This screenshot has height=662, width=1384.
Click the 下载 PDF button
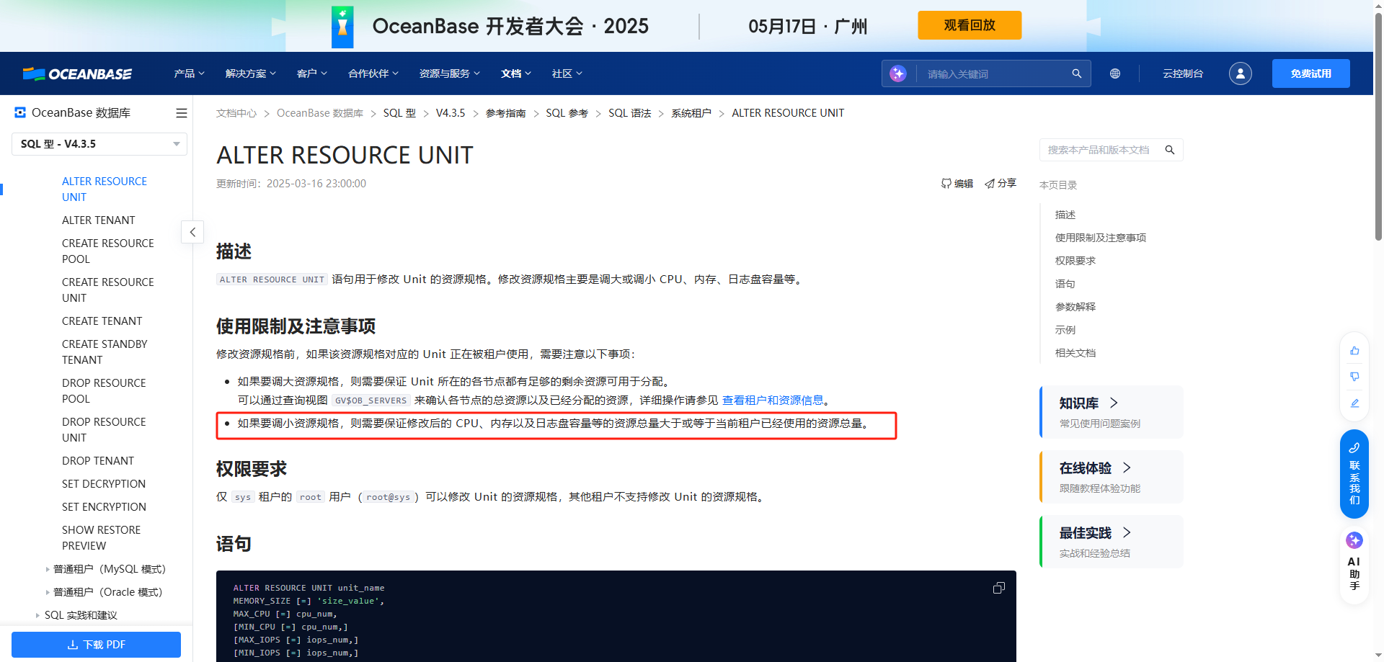tap(96, 645)
